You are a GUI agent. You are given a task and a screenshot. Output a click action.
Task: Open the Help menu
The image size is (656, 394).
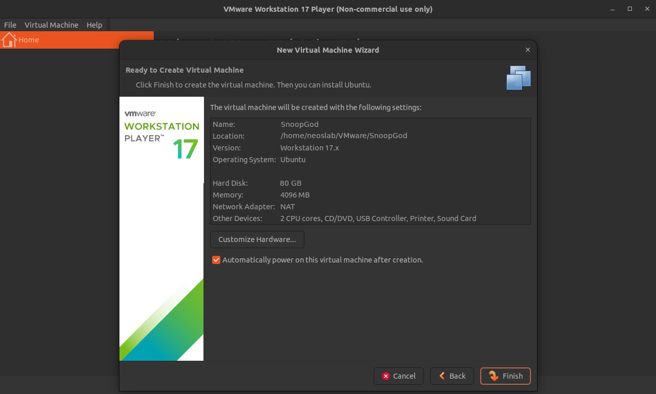94,25
